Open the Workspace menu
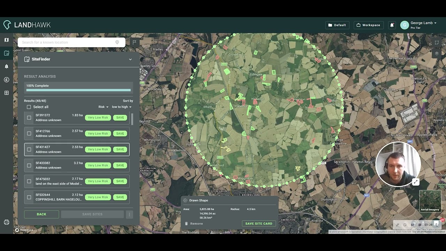 369,25
